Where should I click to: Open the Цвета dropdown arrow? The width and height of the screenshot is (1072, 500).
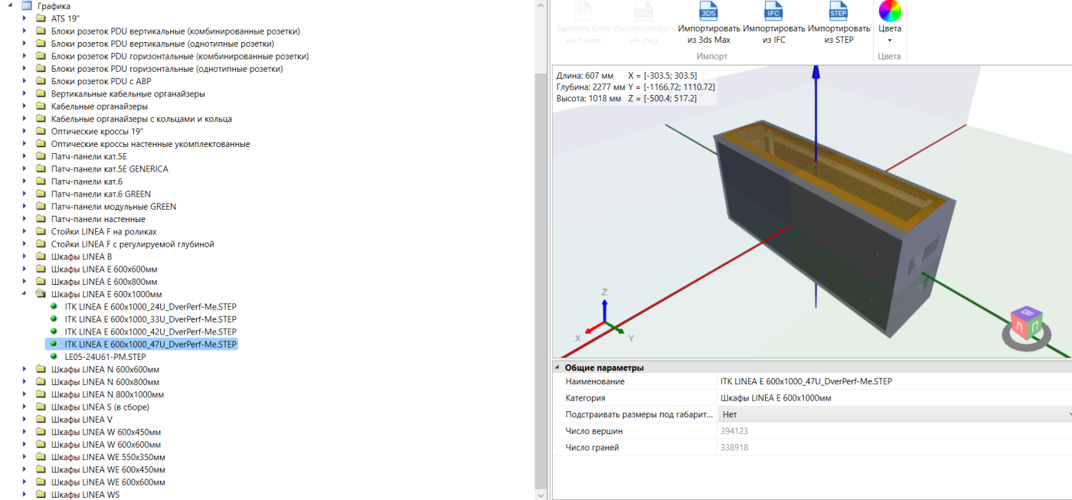(x=890, y=41)
